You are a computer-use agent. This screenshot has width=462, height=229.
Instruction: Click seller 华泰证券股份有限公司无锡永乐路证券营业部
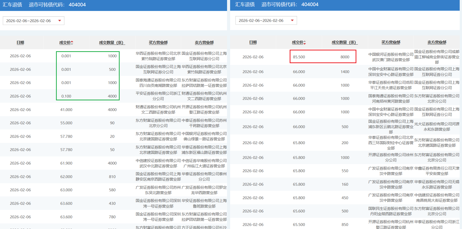[x=437, y=184]
